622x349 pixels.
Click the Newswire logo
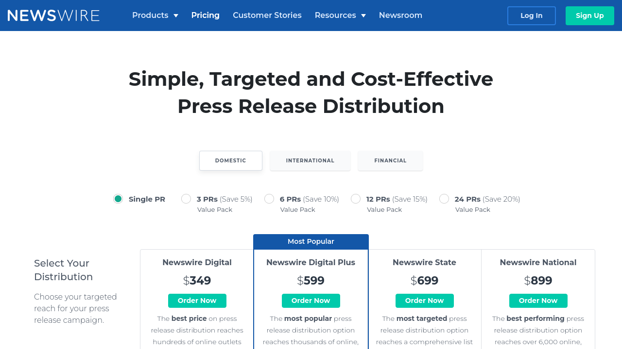coord(53,16)
